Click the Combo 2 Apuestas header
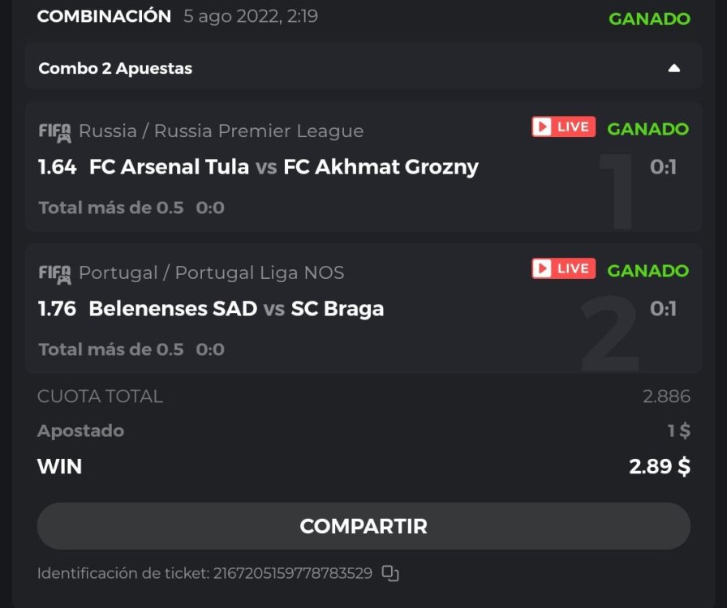 [x=115, y=68]
